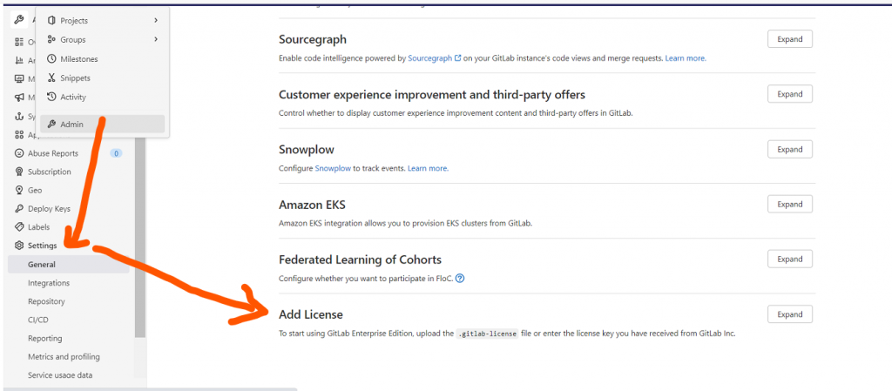892x391 pixels.
Task: Click the Geo location icon in the sidebar
Action: [x=19, y=190]
